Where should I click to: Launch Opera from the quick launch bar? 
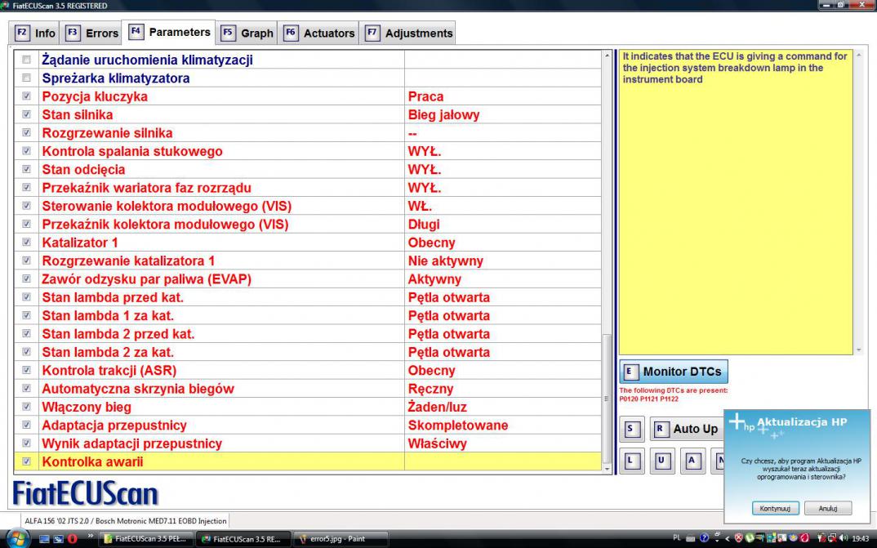pos(72,538)
